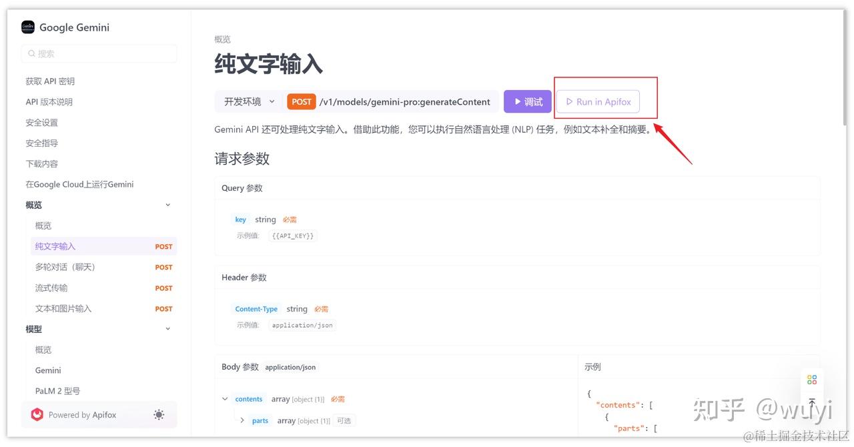Expand the parts array in Body parameters
Screen dimensions: 854x447
click(243, 420)
